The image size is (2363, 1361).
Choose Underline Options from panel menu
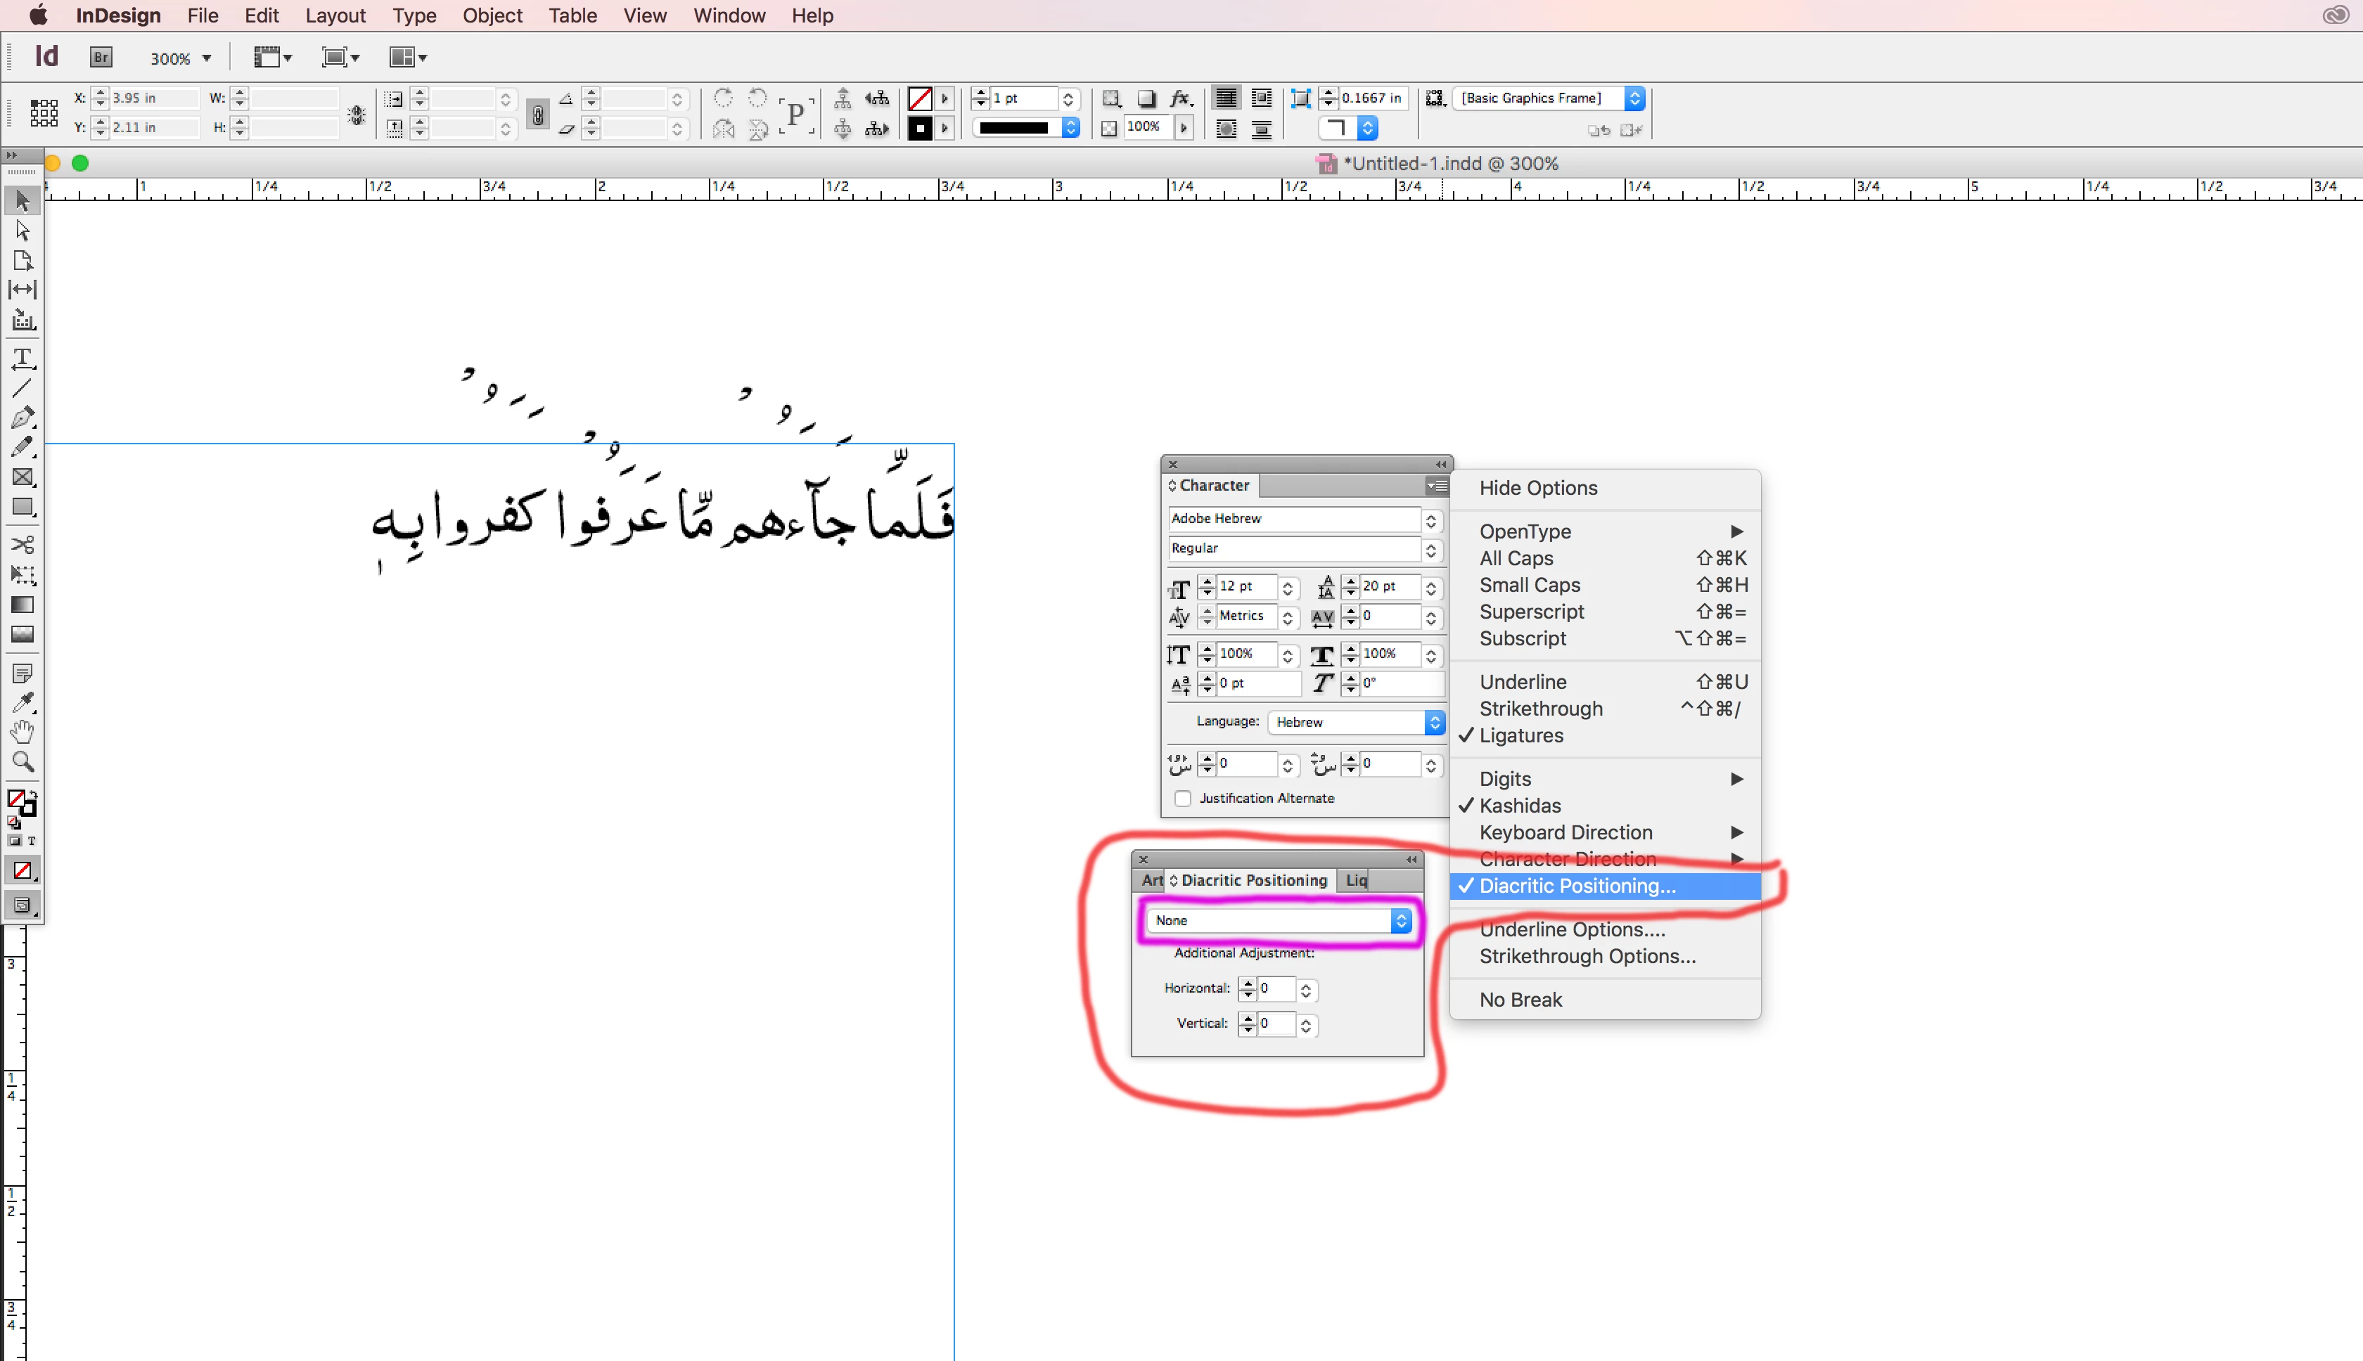tap(1572, 929)
